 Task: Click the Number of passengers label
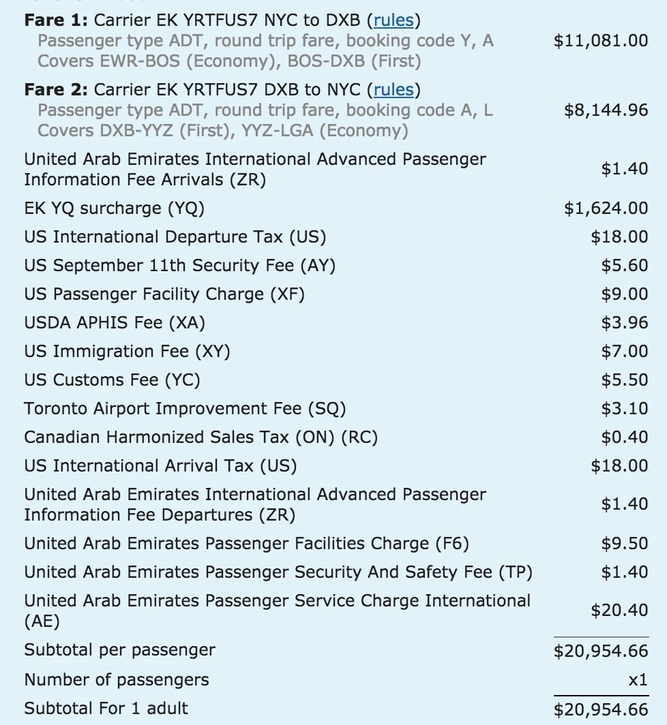coord(116,680)
